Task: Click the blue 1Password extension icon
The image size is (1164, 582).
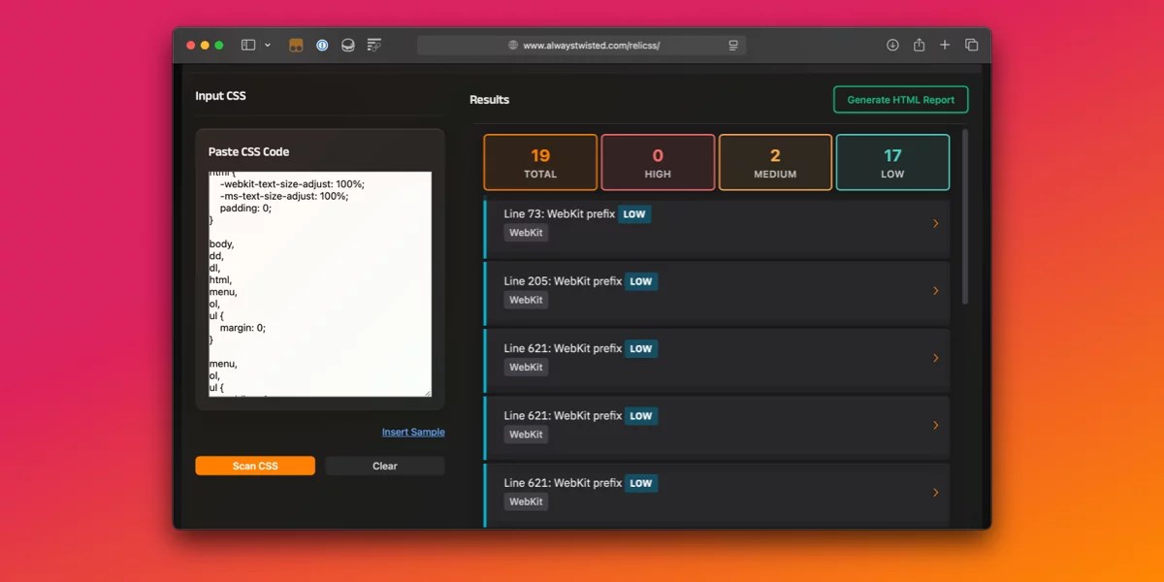Action: pos(321,45)
